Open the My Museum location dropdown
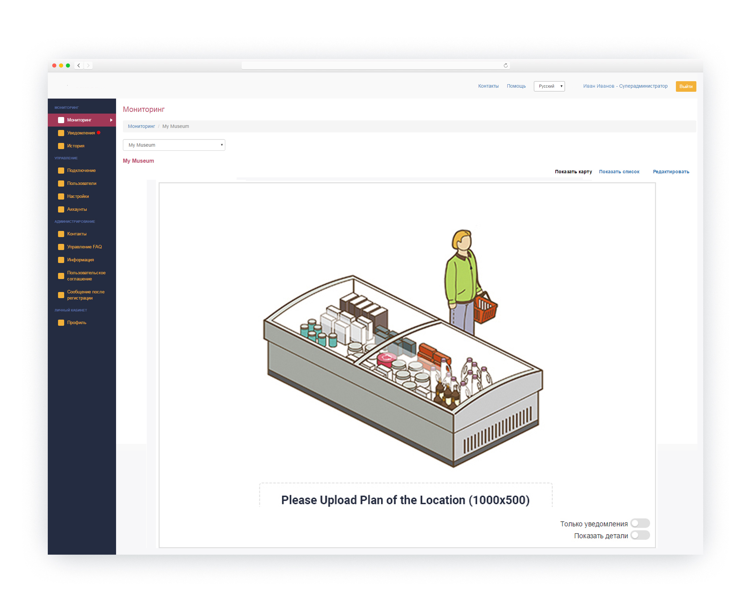The height and width of the screenshot is (614, 751). tap(174, 145)
